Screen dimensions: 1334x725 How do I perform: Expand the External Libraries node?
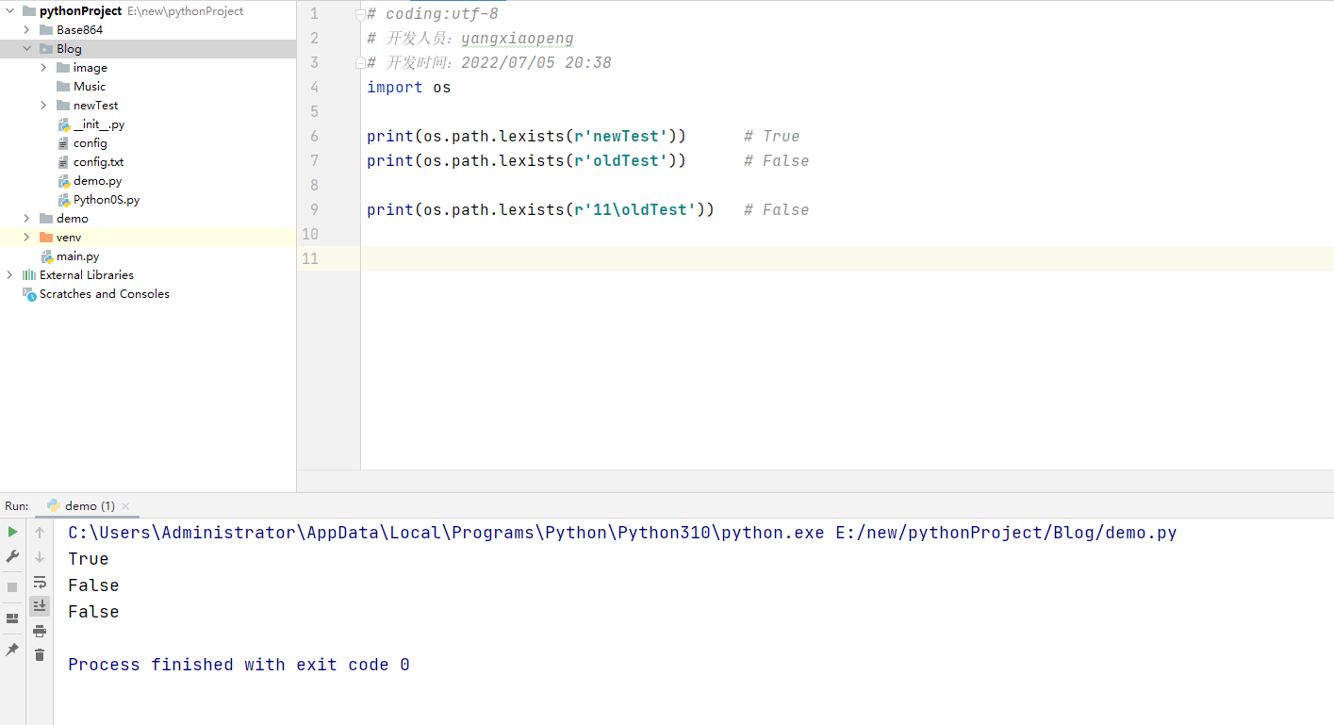(10, 275)
